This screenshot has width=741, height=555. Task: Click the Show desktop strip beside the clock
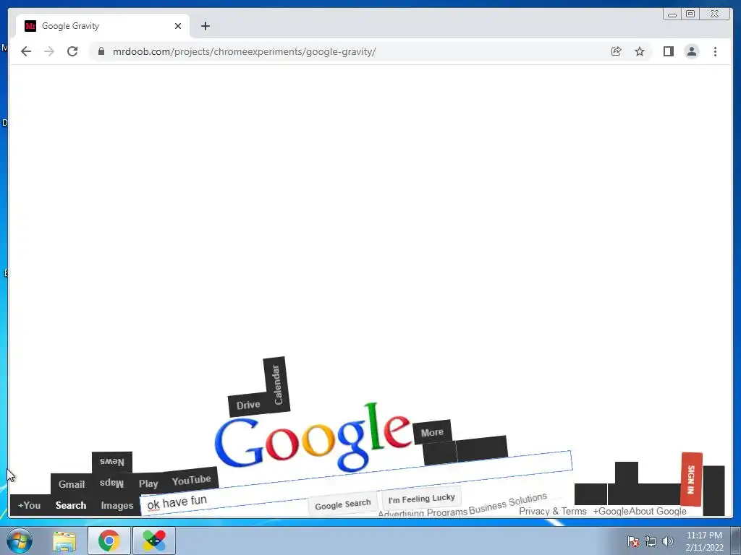pyautogui.click(x=736, y=541)
